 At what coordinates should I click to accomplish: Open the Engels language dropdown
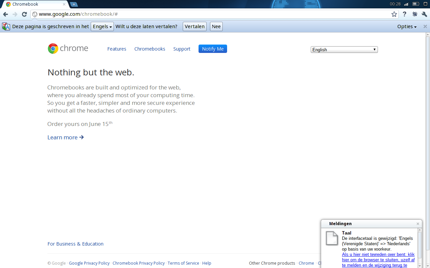point(102,26)
